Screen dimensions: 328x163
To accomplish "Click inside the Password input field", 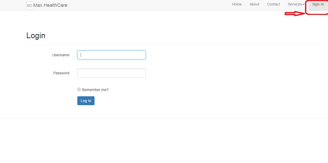I will [x=111, y=73].
